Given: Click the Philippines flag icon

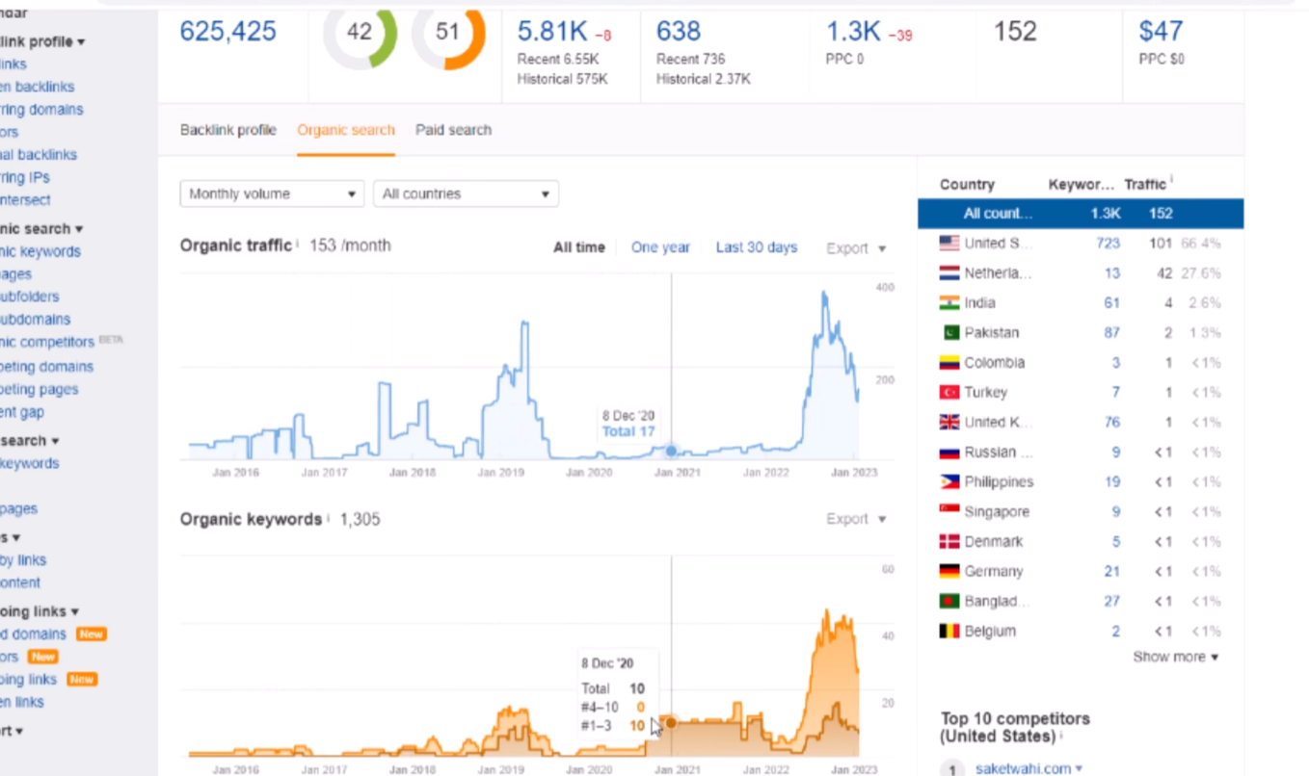Looking at the screenshot, I should (x=949, y=482).
